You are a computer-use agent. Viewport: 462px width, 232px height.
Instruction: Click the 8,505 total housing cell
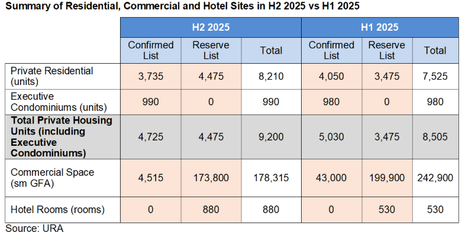tap(435, 137)
